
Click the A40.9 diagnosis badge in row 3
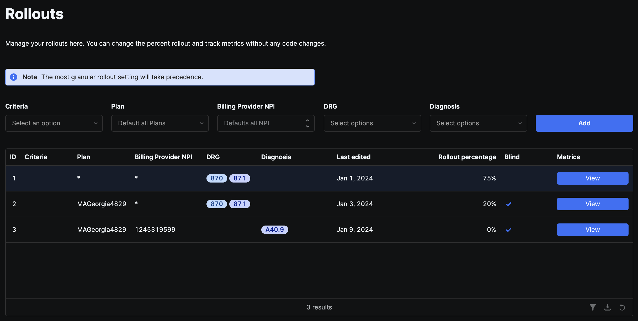274,229
